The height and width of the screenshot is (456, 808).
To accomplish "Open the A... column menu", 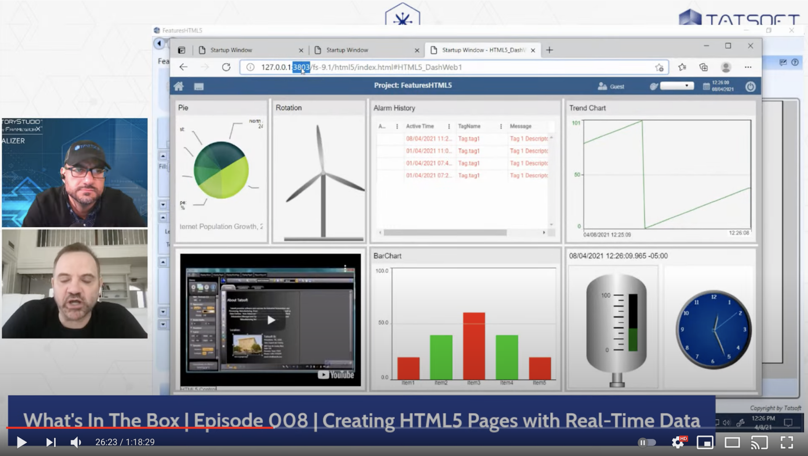I will click(x=397, y=126).
